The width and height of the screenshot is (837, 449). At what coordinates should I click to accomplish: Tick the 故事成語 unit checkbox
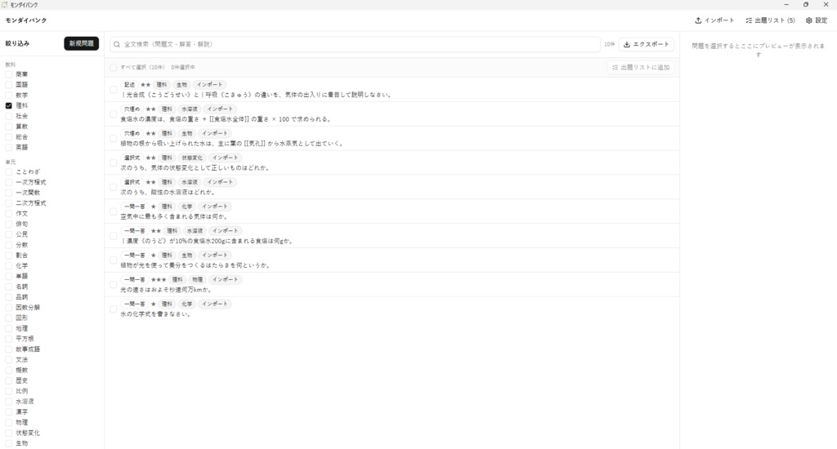(8, 349)
